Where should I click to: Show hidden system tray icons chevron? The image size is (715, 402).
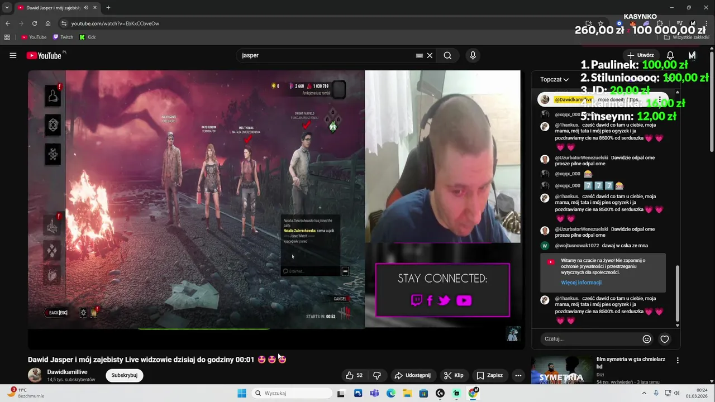(x=643, y=393)
